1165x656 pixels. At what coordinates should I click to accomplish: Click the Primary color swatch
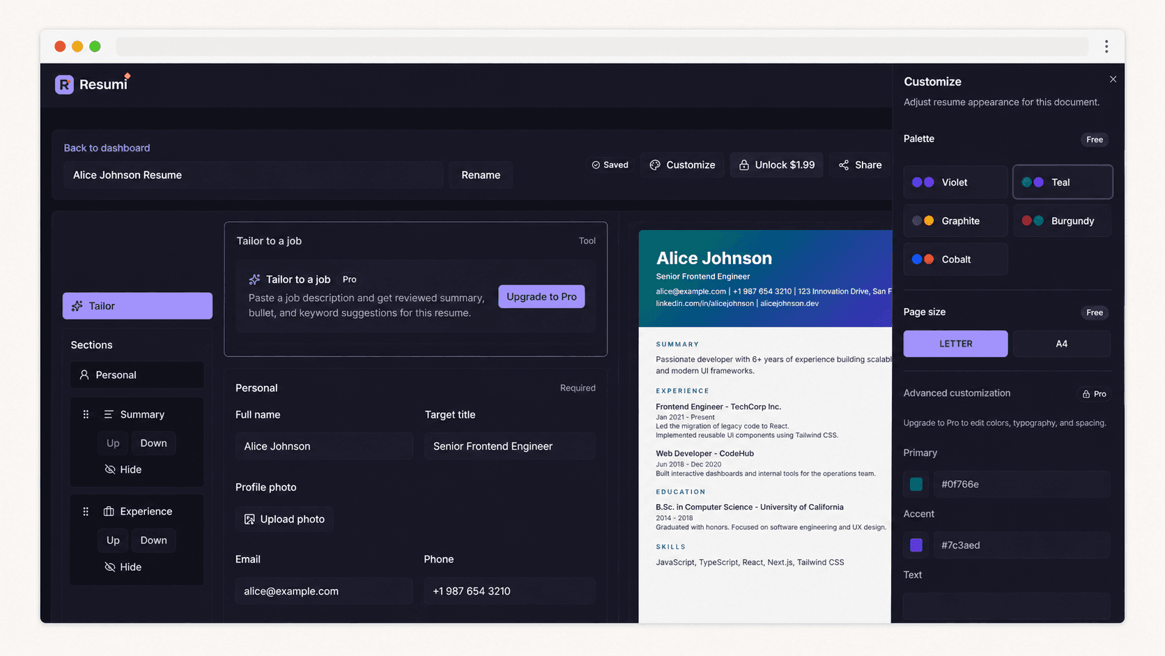click(916, 484)
